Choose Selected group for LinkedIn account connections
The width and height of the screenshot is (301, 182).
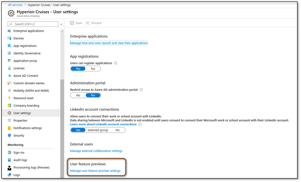click(98, 130)
